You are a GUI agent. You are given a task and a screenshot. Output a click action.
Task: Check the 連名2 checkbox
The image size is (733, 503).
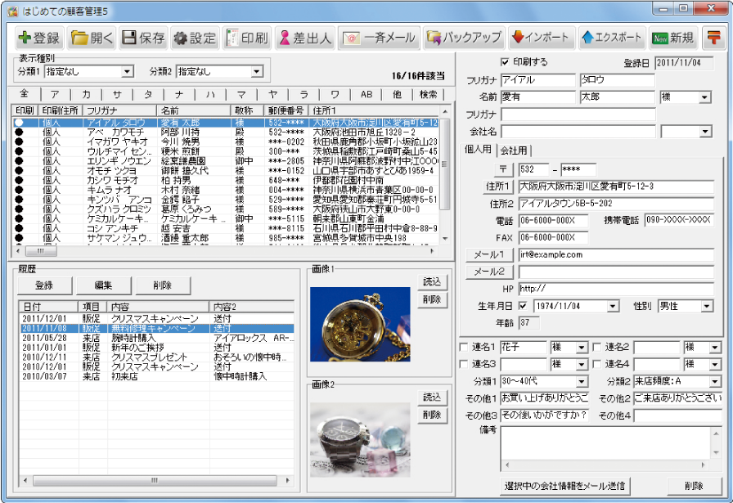click(x=597, y=348)
